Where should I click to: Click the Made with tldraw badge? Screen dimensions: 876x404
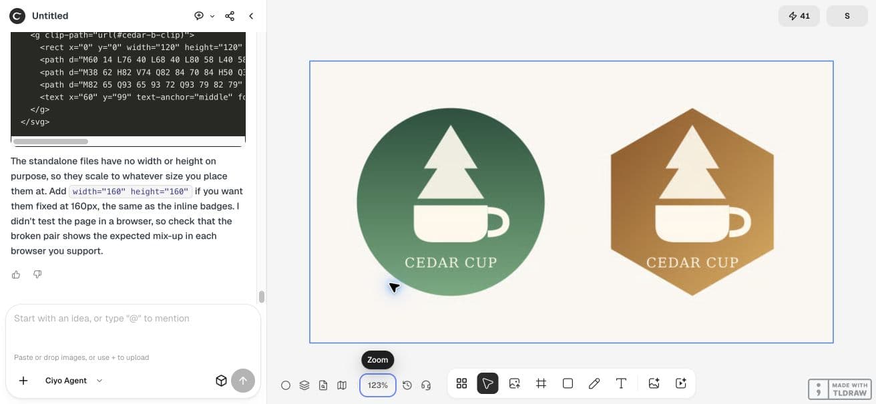click(x=839, y=389)
